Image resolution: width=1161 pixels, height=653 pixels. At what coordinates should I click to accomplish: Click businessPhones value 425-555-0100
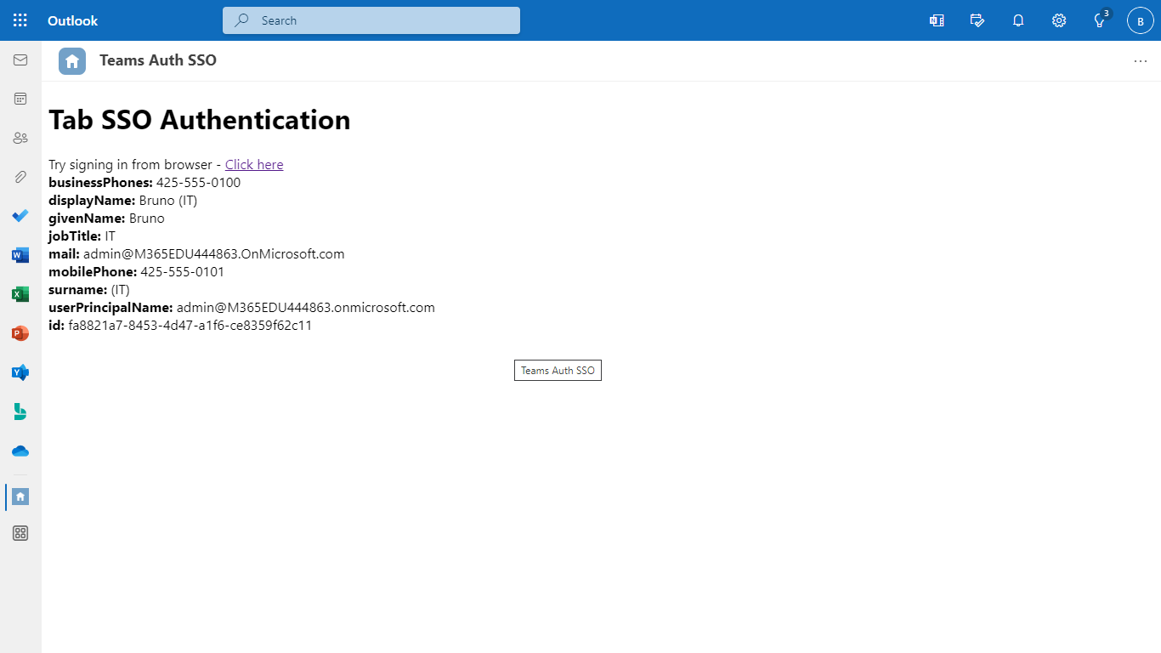(x=199, y=182)
